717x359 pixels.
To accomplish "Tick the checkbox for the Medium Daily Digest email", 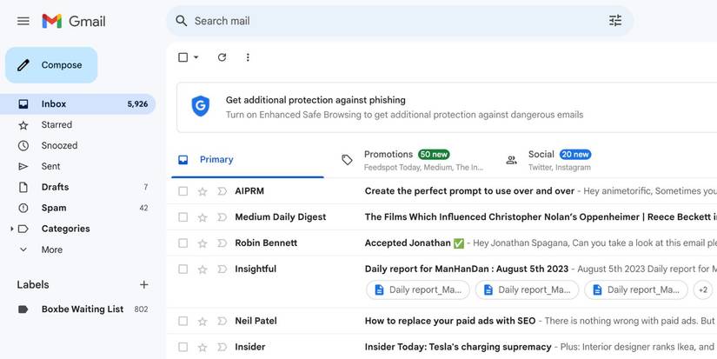I will coord(183,217).
